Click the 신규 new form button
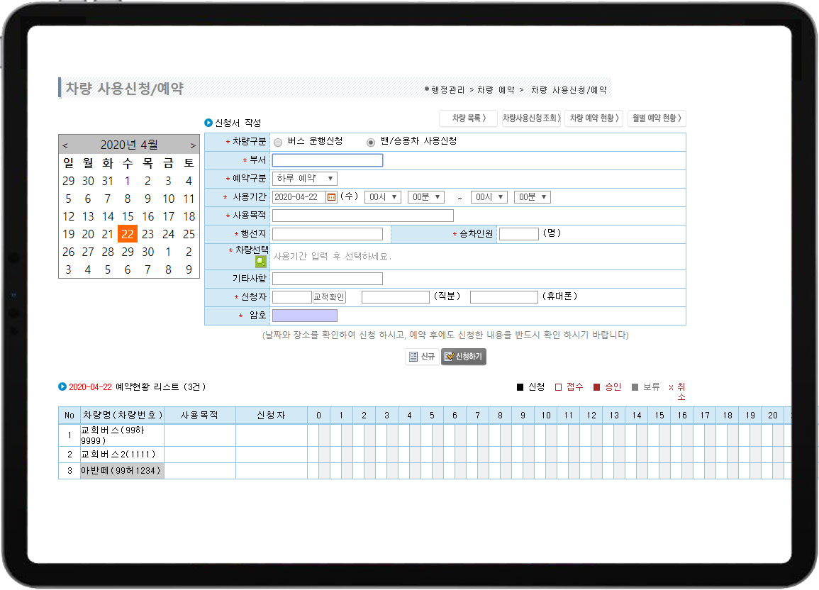The width and height of the screenshot is (819, 590). 422,357
